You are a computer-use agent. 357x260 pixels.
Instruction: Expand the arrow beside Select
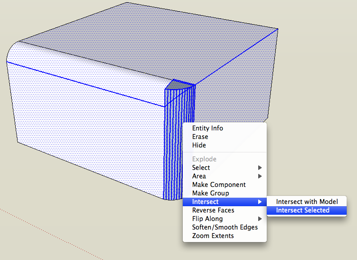coord(260,168)
